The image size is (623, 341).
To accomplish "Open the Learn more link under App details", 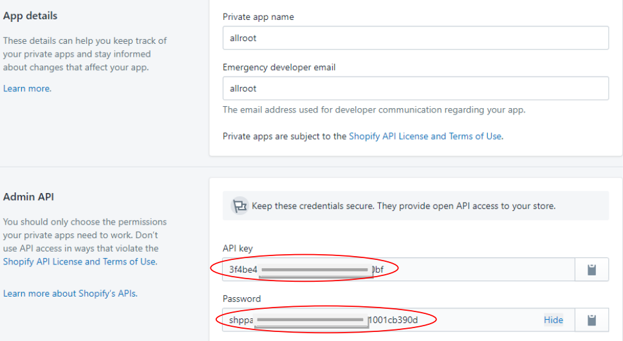I will click(x=27, y=89).
